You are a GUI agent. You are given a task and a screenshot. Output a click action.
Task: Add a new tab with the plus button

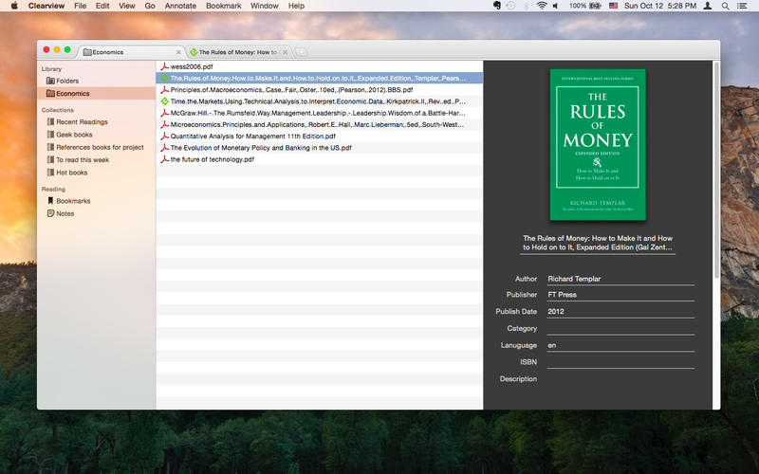point(301,52)
